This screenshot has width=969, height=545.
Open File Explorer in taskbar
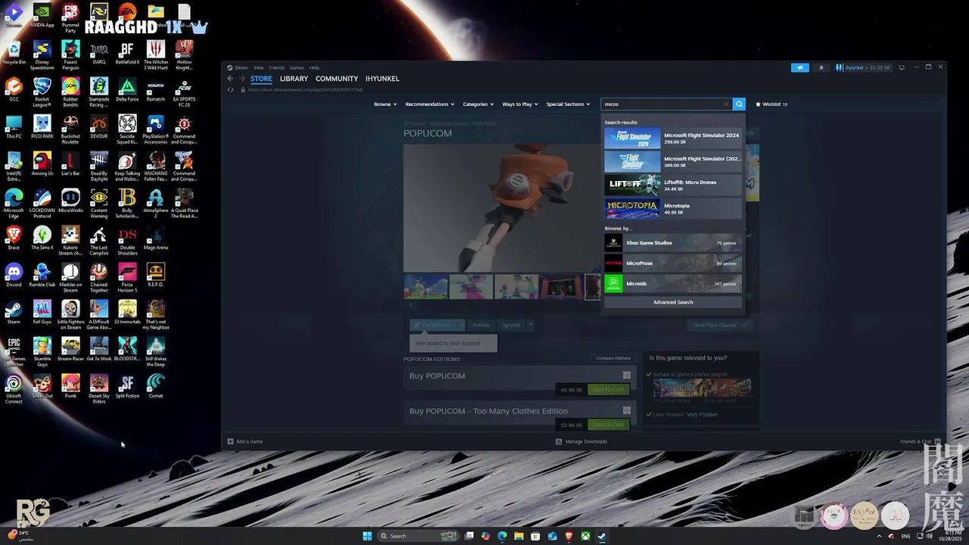point(519,536)
